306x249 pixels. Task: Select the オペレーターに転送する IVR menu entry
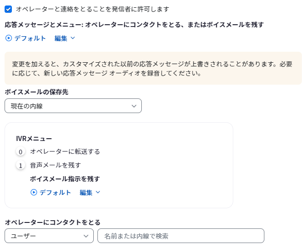pyautogui.click(x=65, y=152)
